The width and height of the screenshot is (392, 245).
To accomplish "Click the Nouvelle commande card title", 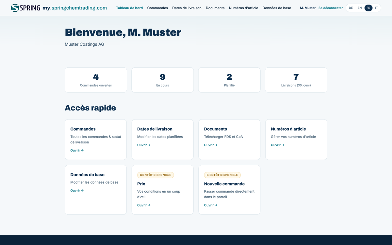I will tap(224, 184).
